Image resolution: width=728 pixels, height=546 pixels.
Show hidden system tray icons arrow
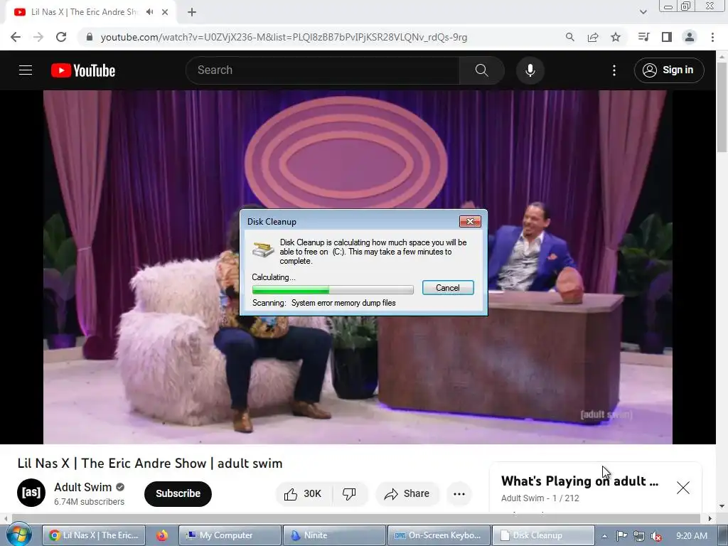point(604,536)
